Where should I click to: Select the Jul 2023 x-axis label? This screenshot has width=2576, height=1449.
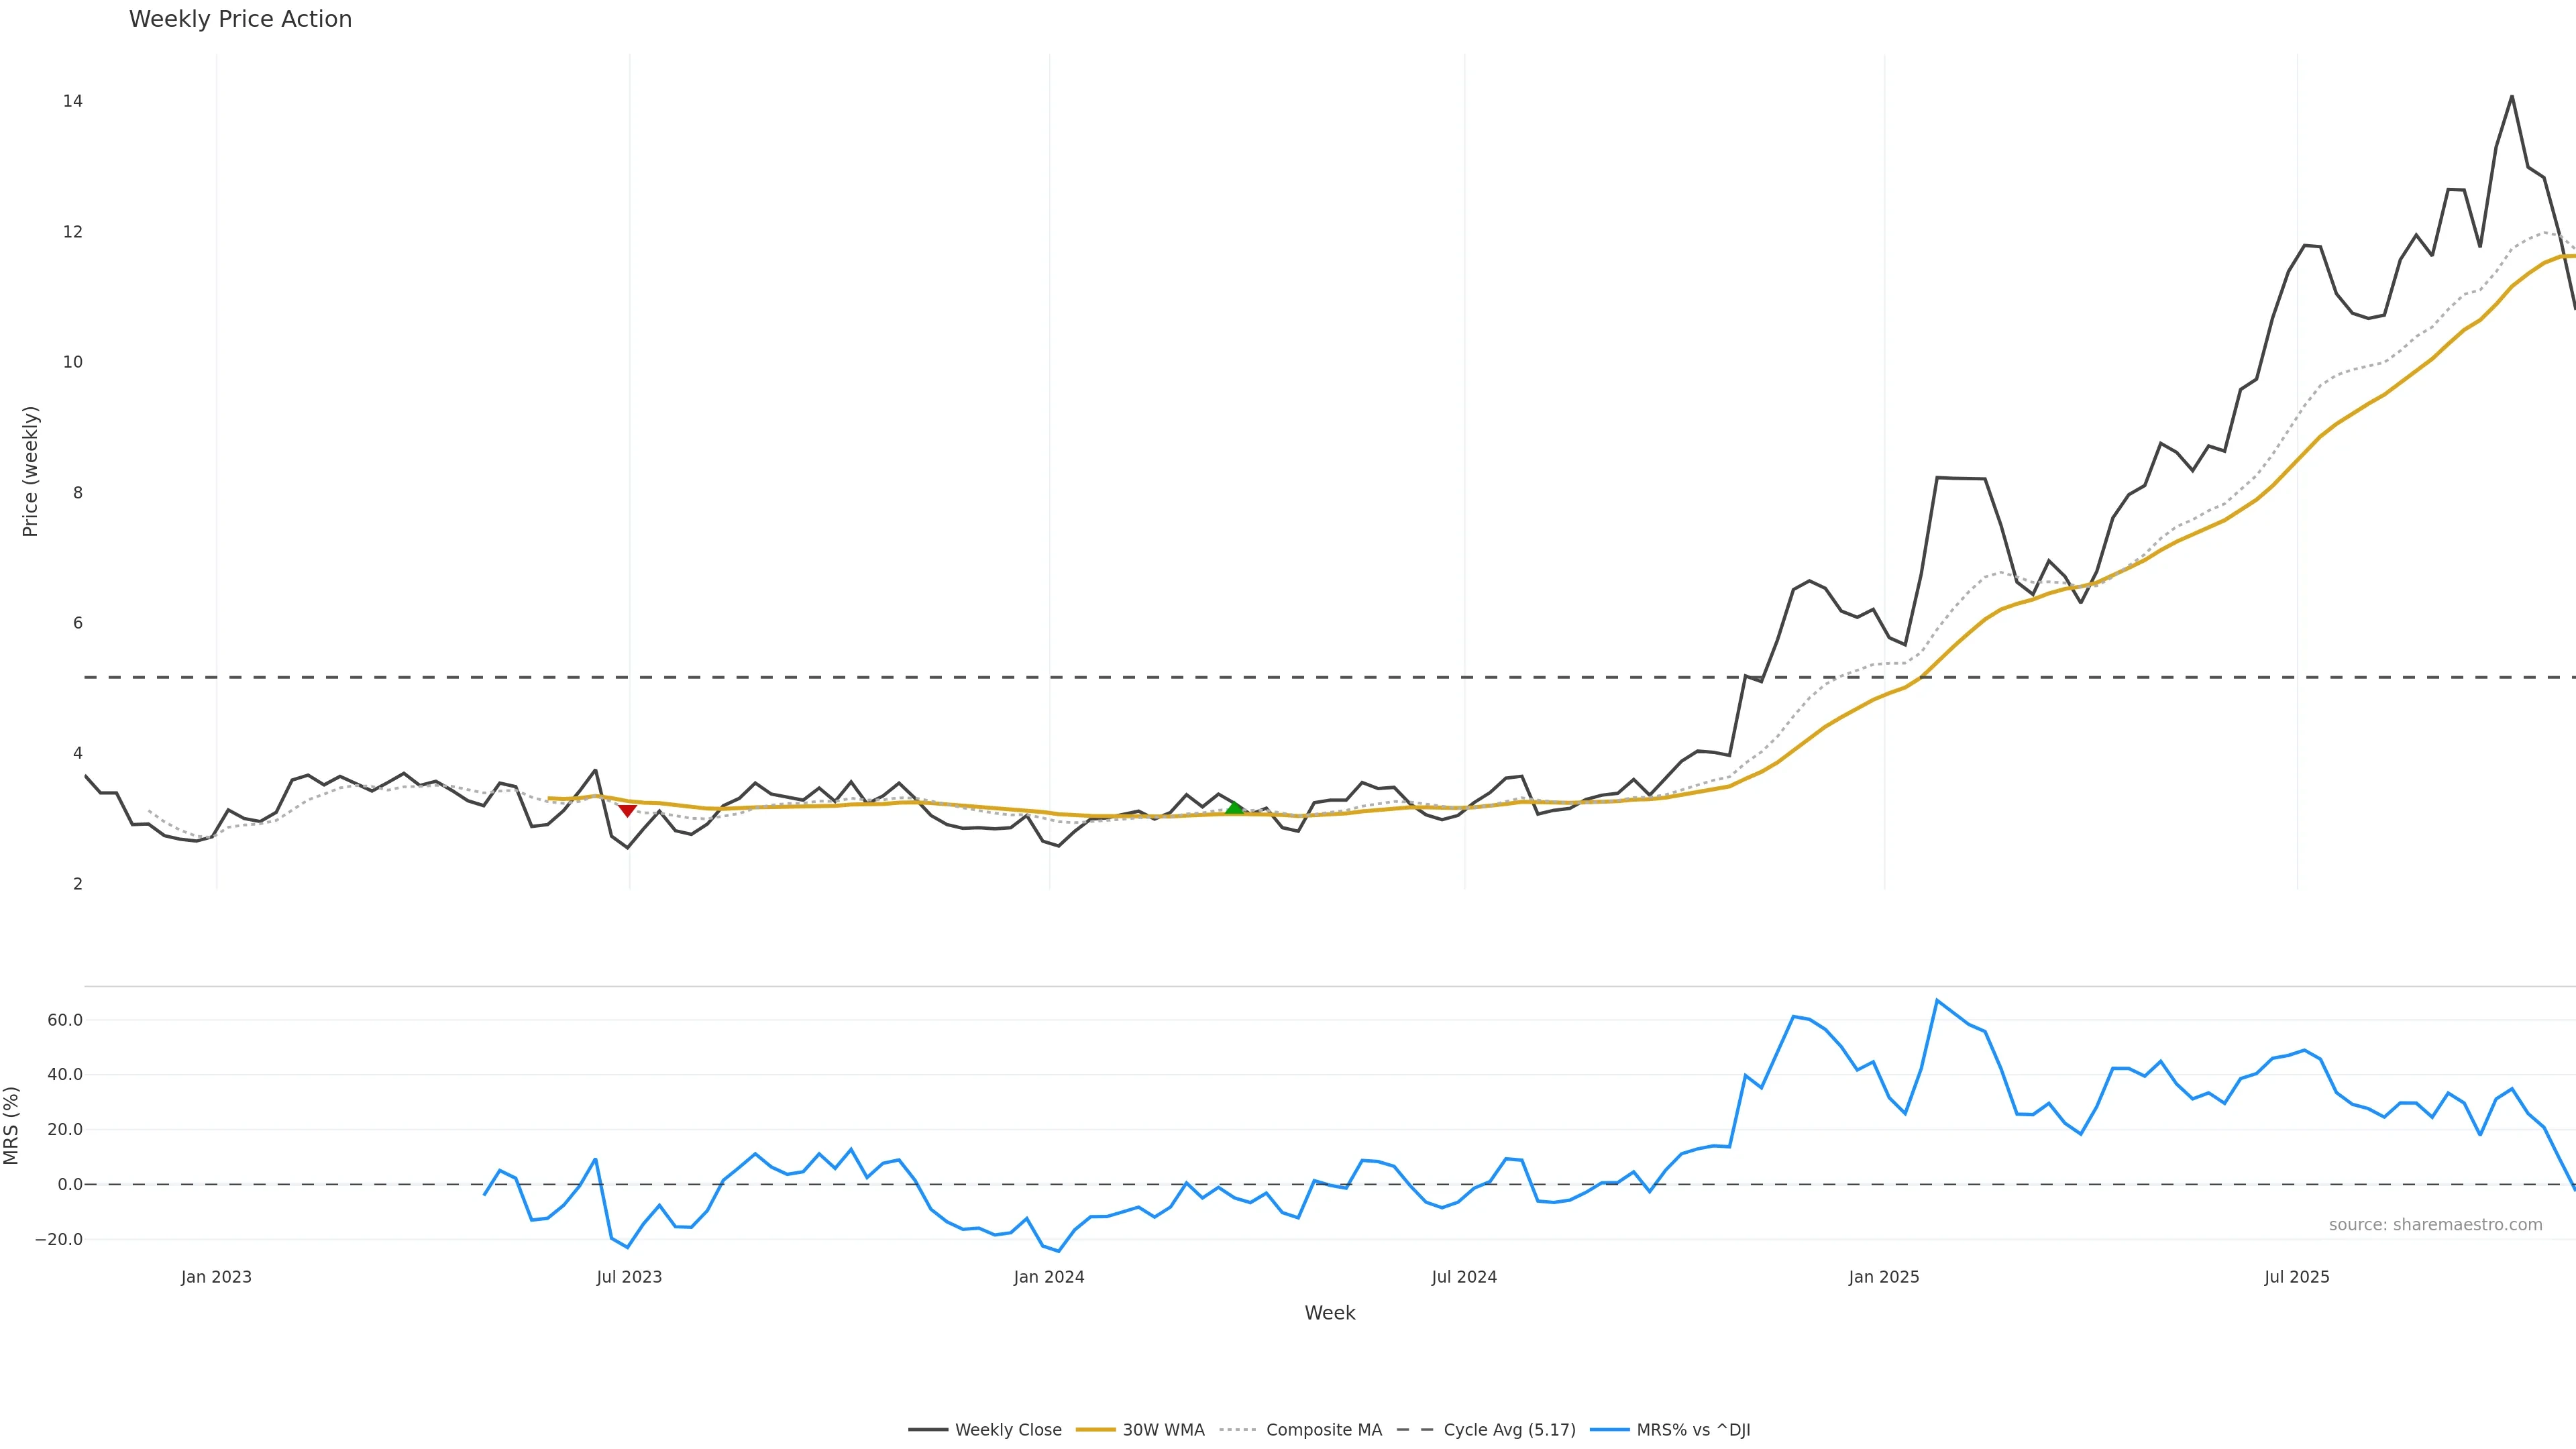(629, 1277)
